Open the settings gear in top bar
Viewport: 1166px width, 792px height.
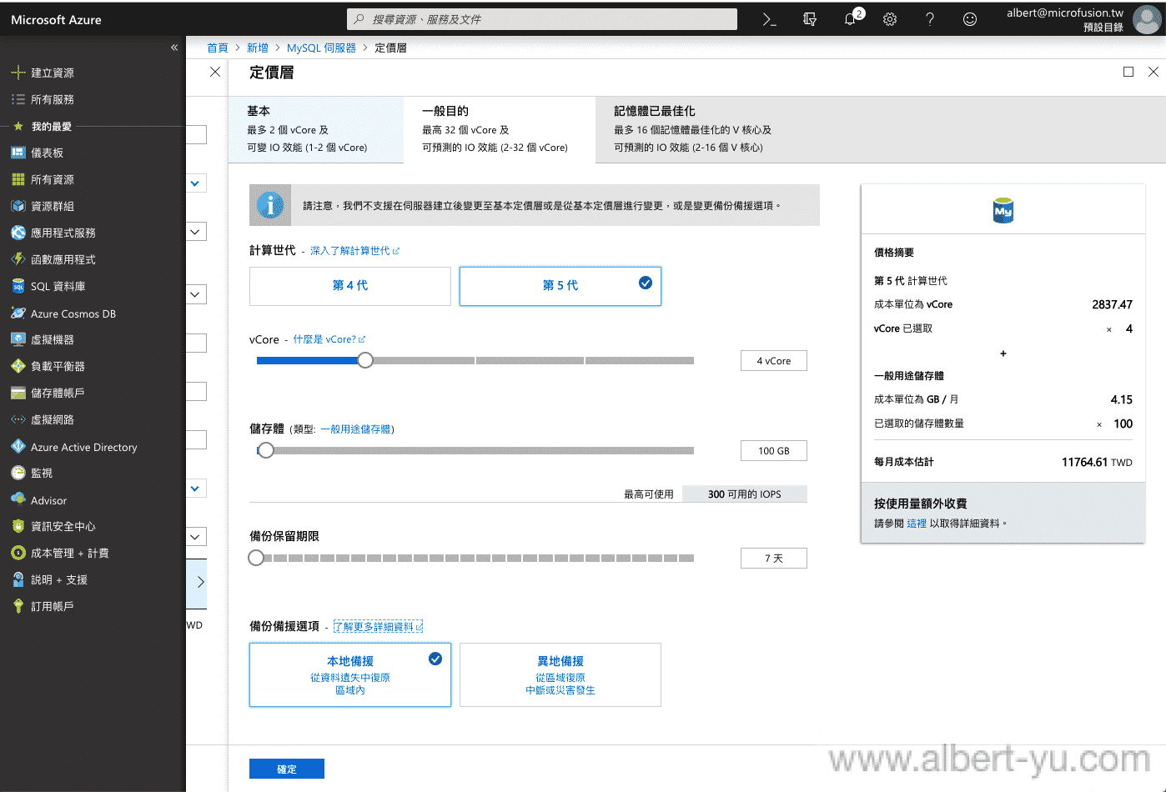[x=890, y=19]
